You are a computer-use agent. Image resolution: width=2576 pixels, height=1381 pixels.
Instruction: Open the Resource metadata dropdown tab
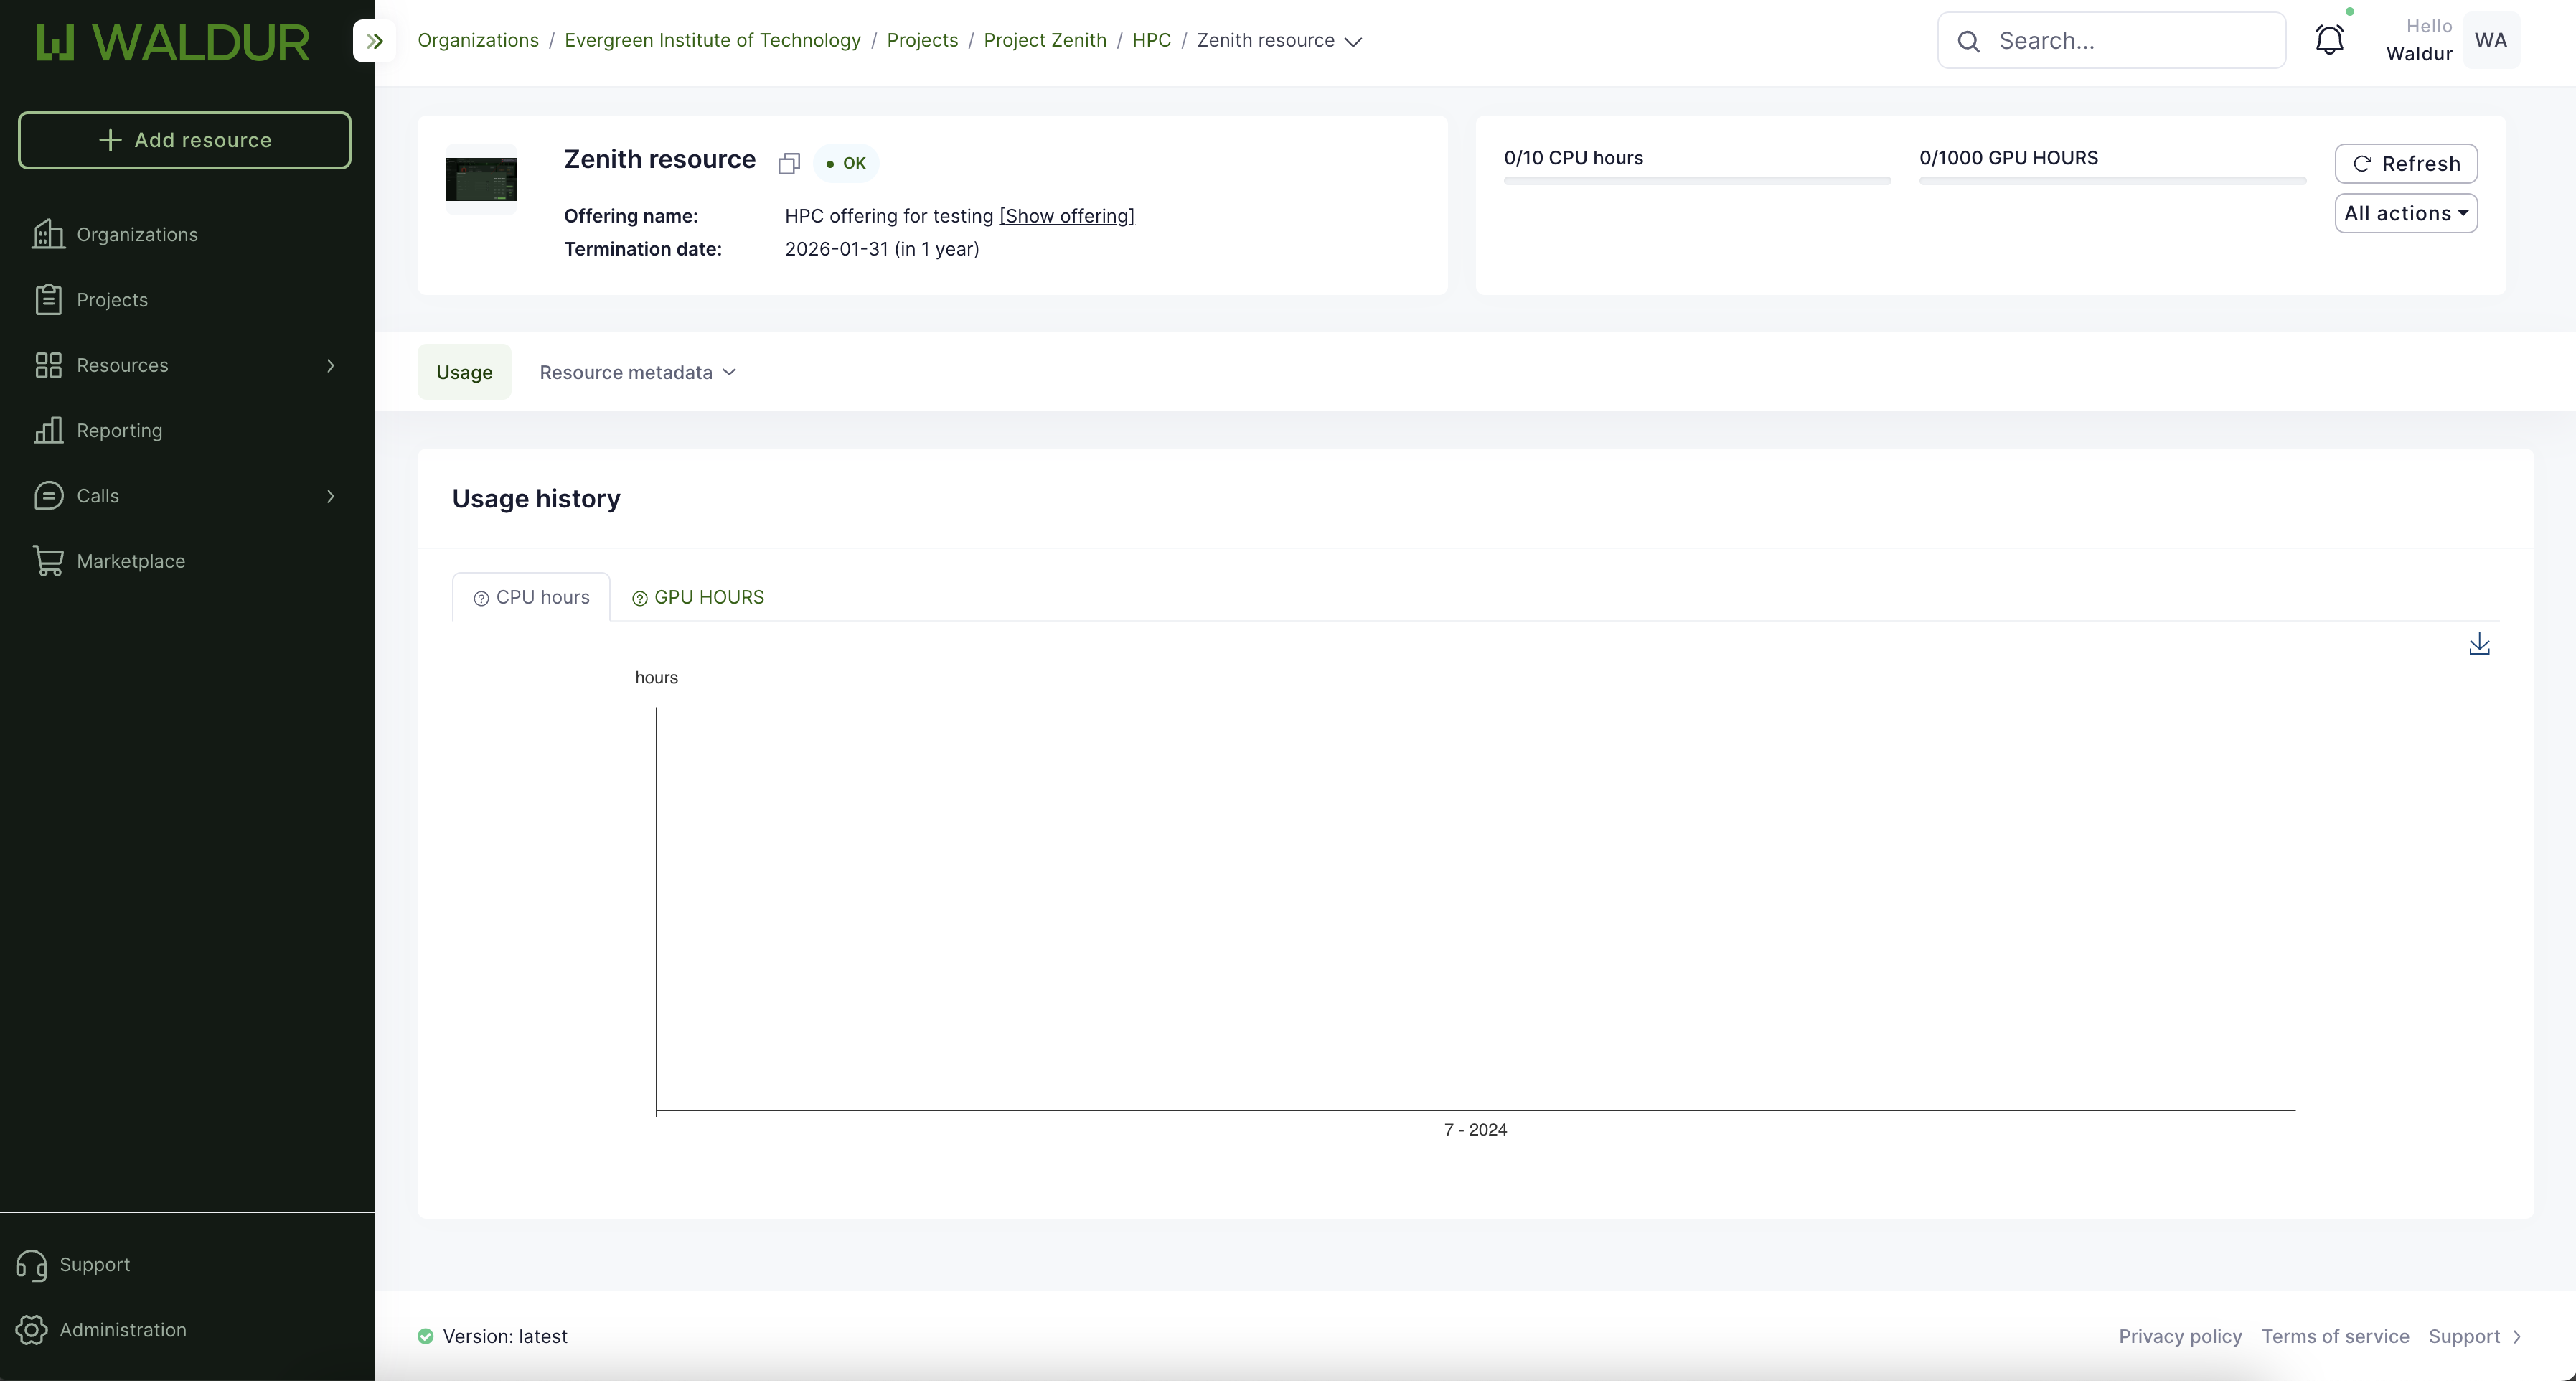point(637,372)
